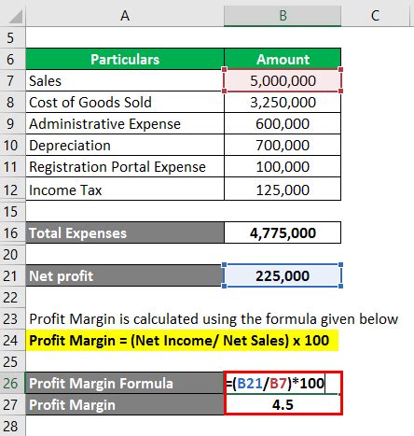414x436 pixels.
Task: Select the Profit Margin Formula label cell
Action: [x=125, y=383]
